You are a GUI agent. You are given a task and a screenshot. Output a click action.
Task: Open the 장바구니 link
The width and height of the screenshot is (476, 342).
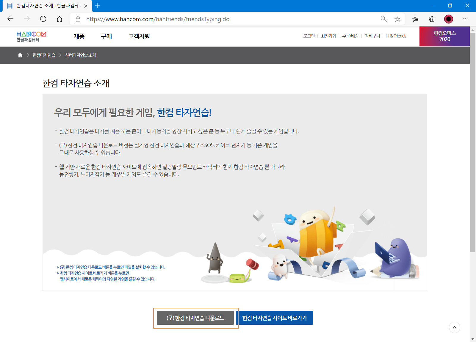372,36
